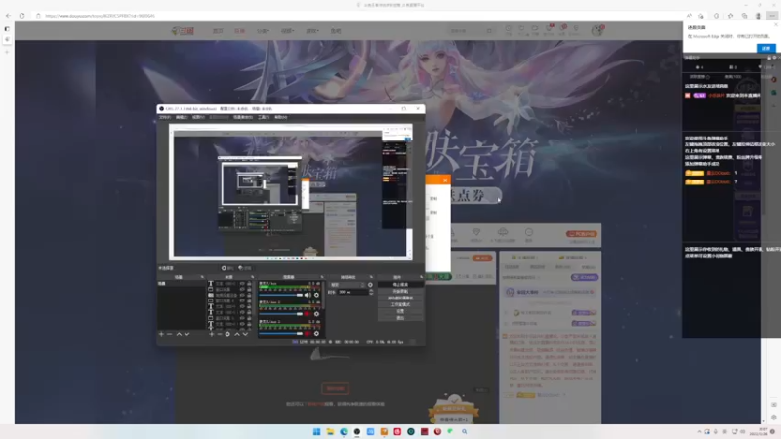Toggle visibility of fifth OBS source row
The image size is (781, 439).
(x=242, y=306)
